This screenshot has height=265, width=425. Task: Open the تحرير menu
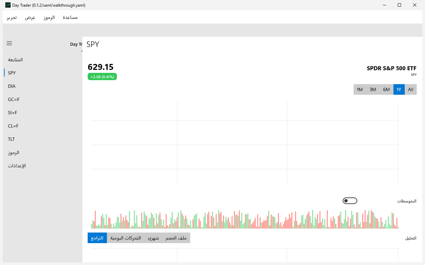coord(12,17)
